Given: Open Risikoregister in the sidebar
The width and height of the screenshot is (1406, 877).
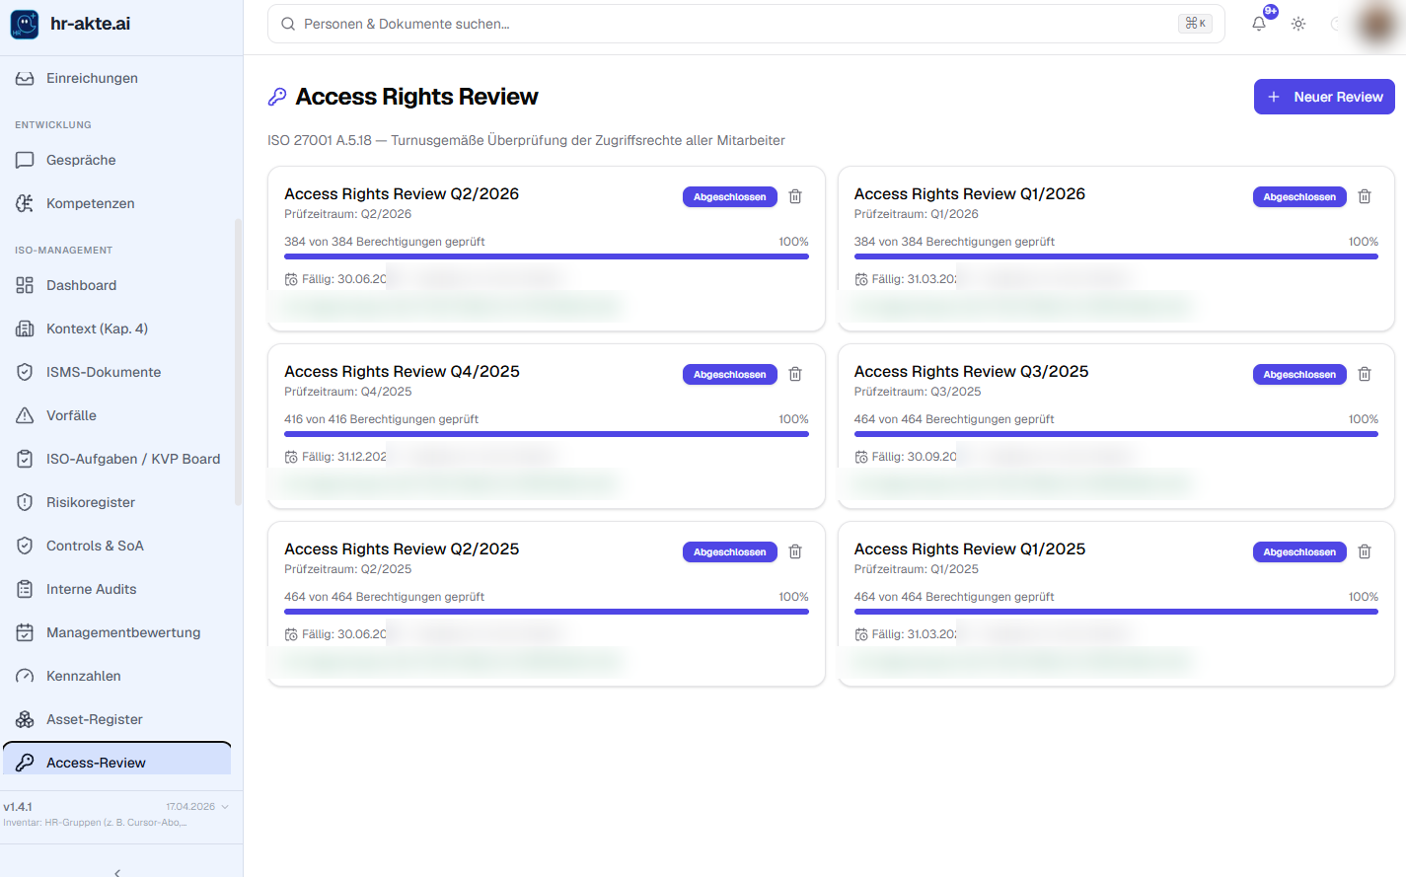Looking at the screenshot, I should [x=118, y=502].
